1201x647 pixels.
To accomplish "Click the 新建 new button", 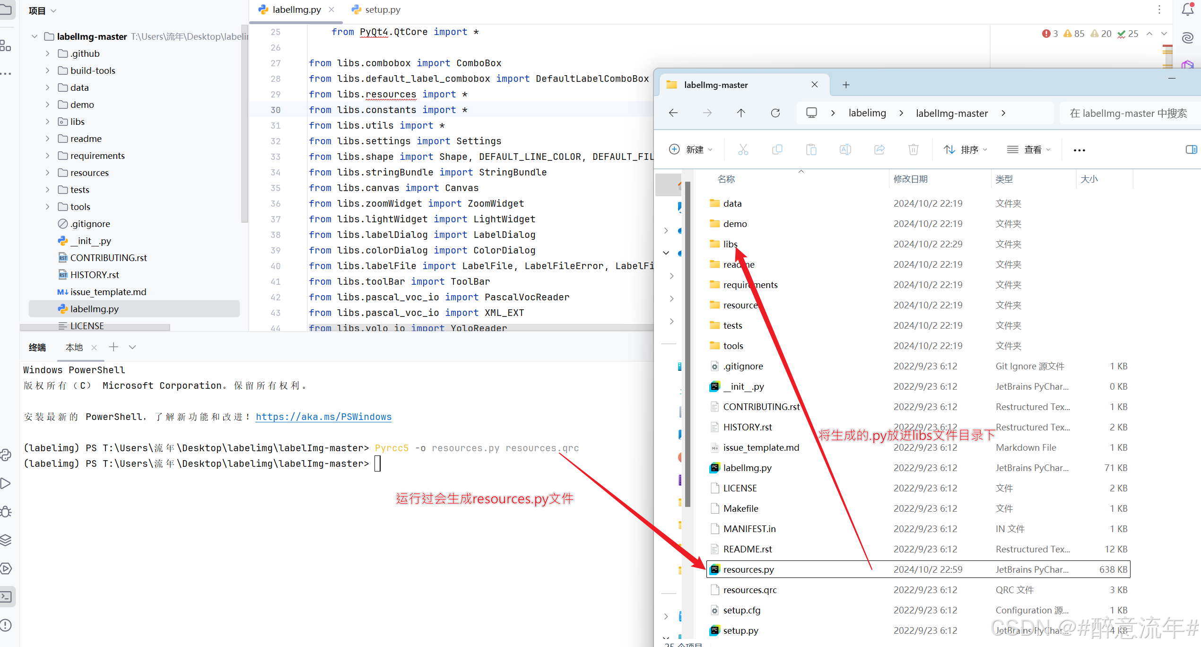I will [x=690, y=150].
